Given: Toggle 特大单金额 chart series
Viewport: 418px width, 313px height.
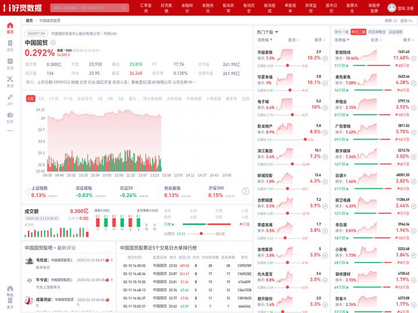Looking at the screenshot, I should 153,99.
